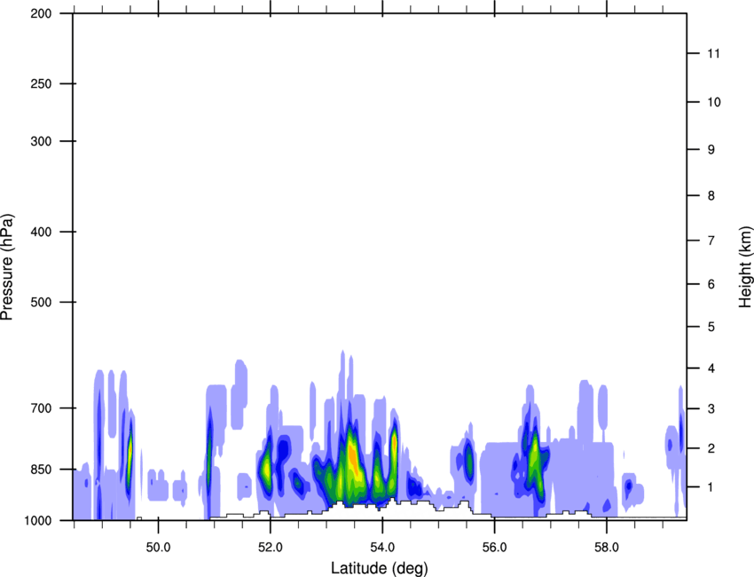This screenshot has width=754, height=577.
Task: Click the 700 pressure tick label
Action: point(41,408)
